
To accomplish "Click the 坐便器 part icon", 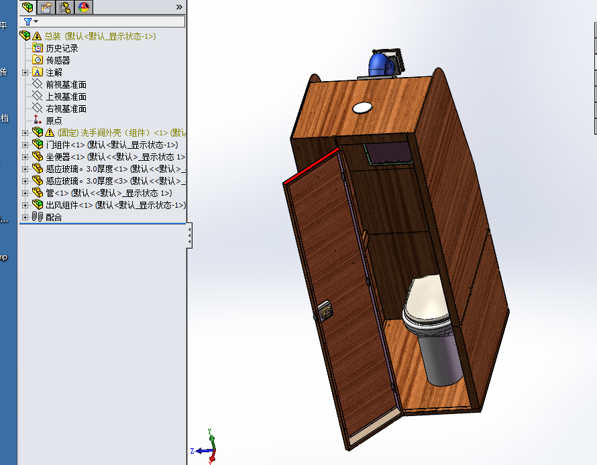I will (38, 156).
